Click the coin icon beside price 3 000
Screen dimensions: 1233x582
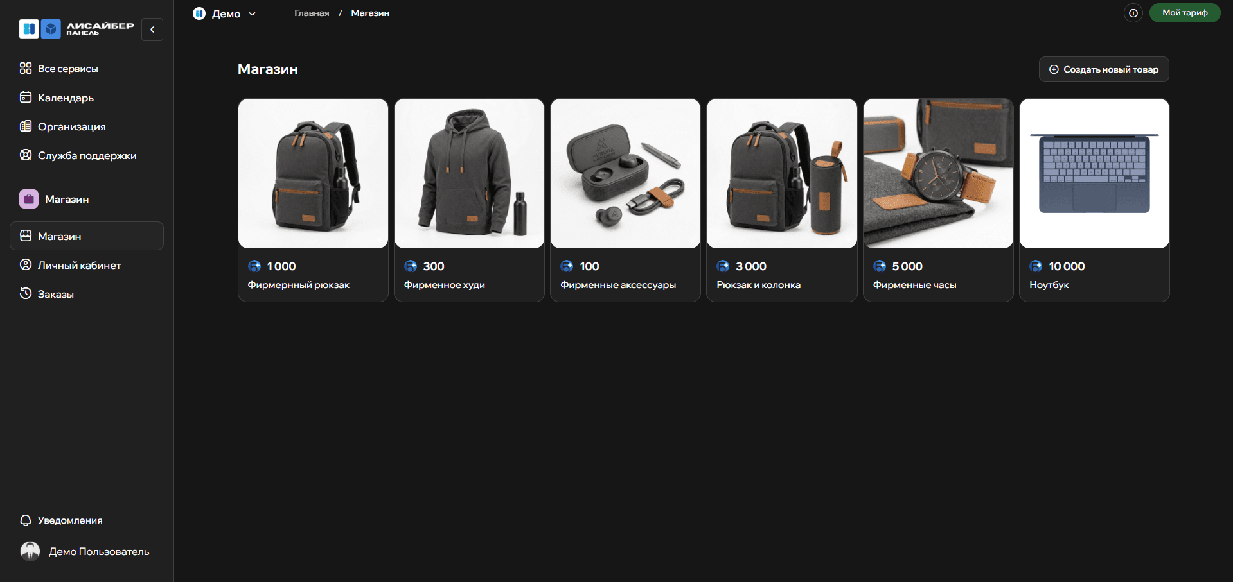point(723,266)
